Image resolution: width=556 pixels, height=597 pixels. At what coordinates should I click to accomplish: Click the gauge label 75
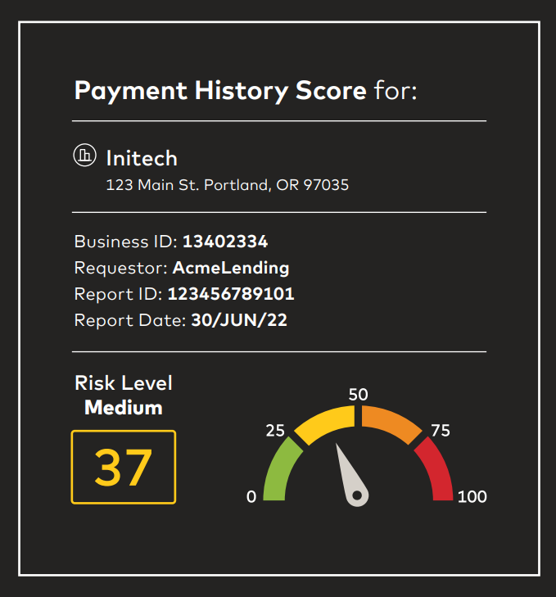tap(441, 431)
